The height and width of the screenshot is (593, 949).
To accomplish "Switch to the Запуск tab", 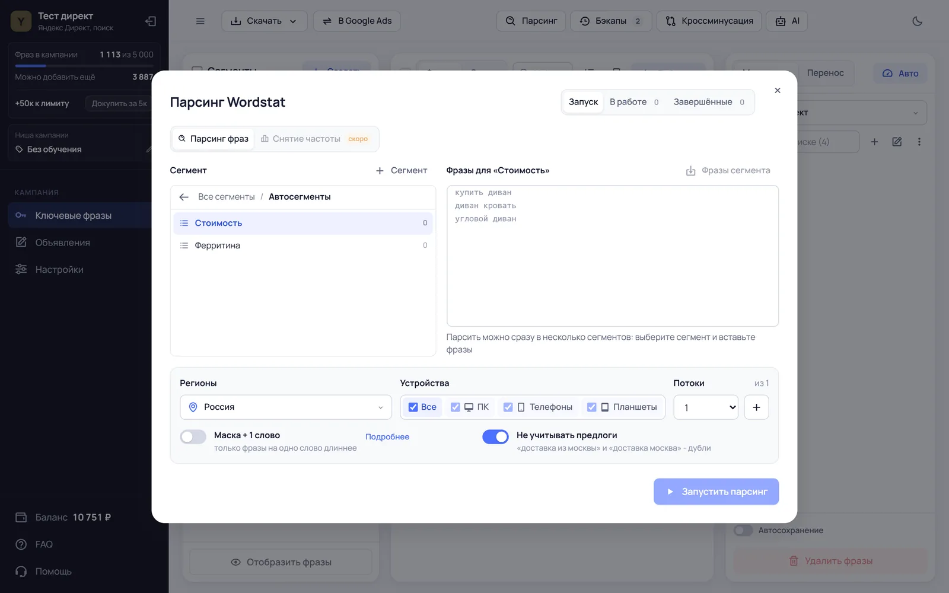I will (583, 102).
